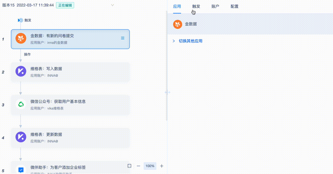333x174 pixels.
Task: Click the fullscreen icon near zoom controls
Action: [x=129, y=166]
